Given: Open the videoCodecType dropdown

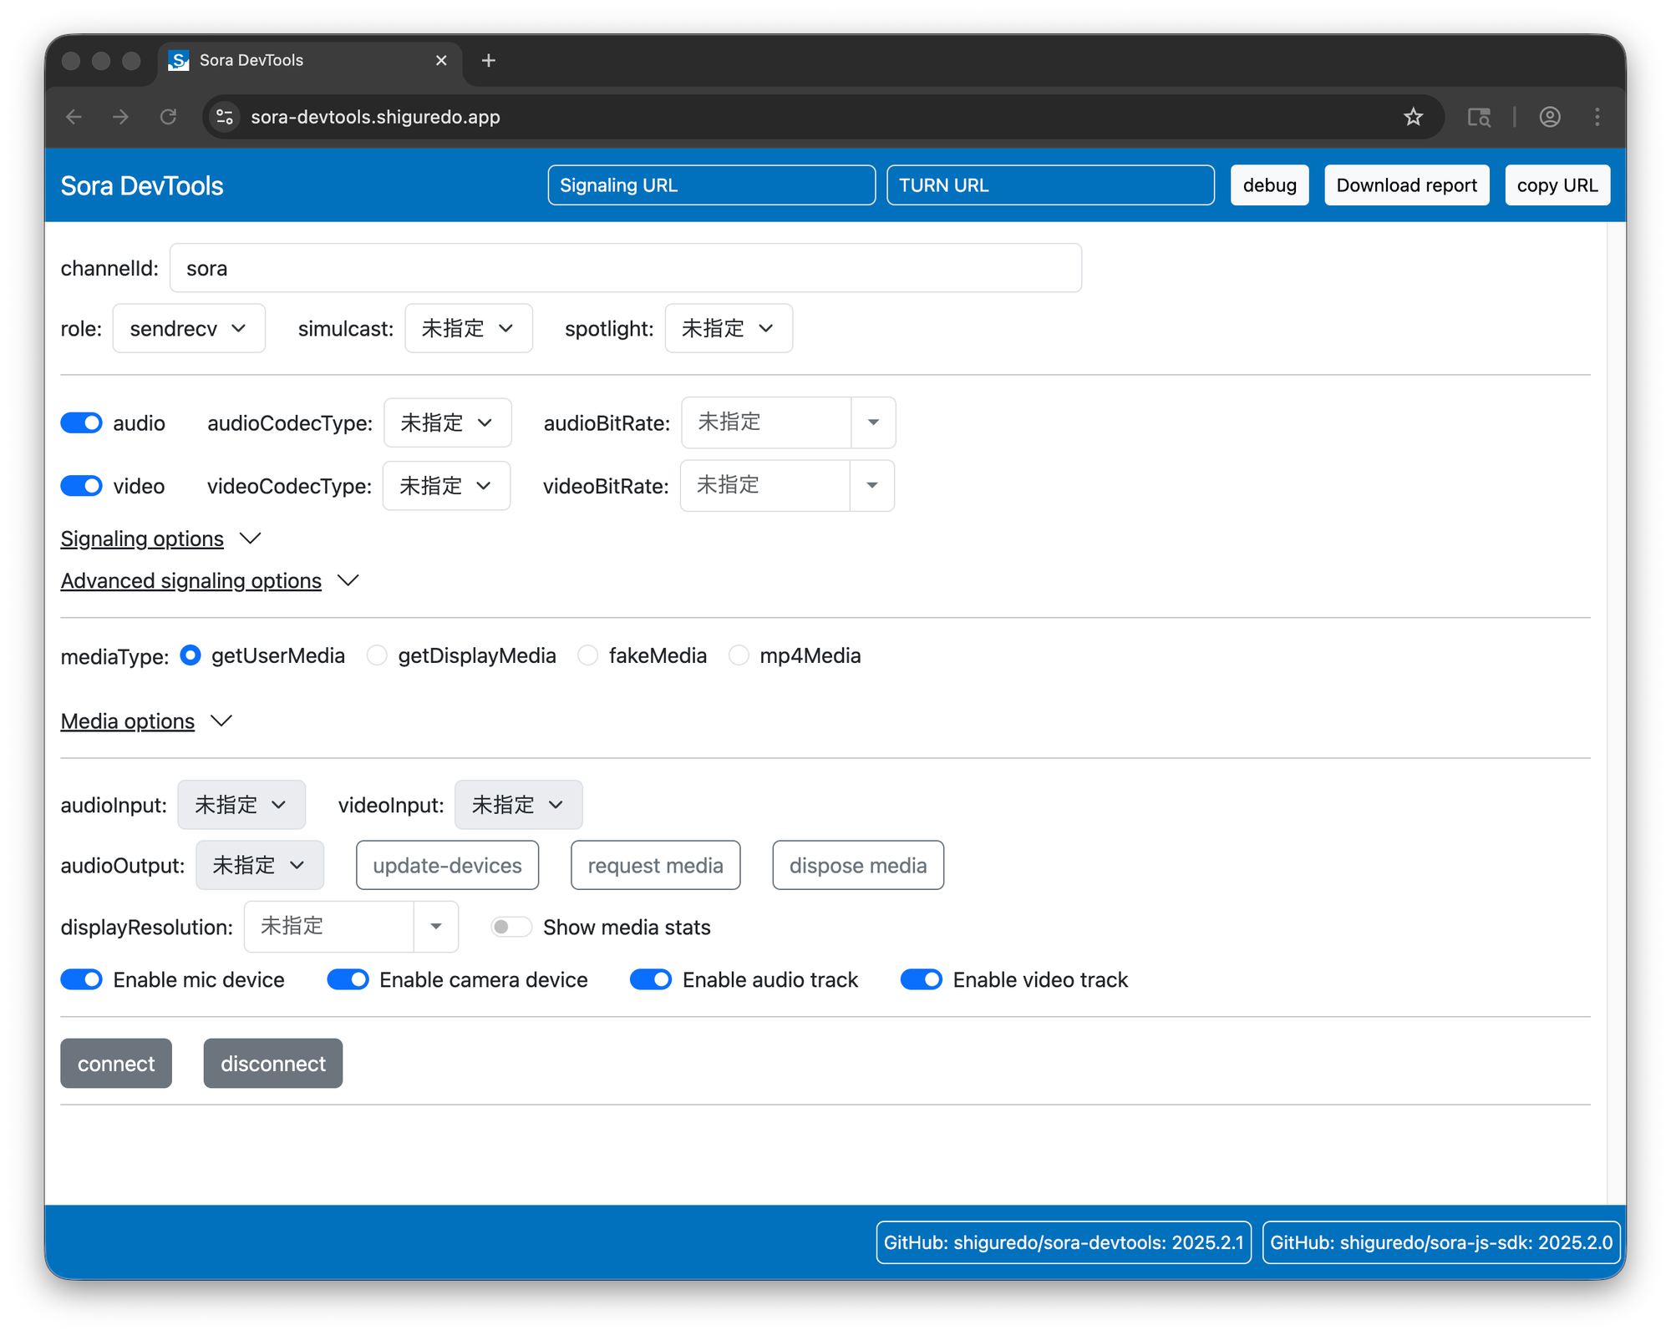Looking at the screenshot, I should (446, 486).
